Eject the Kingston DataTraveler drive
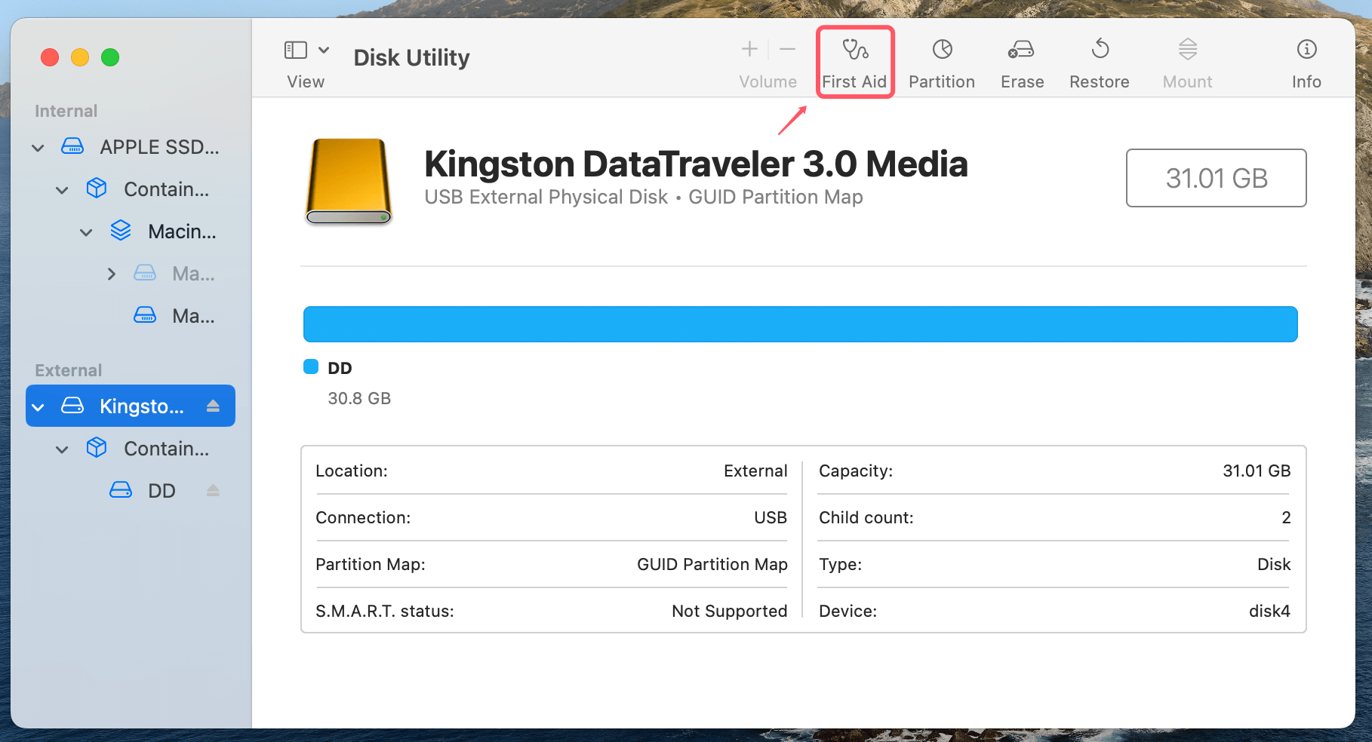Screen dimensions: 1372x742 [x=214, y=406]
